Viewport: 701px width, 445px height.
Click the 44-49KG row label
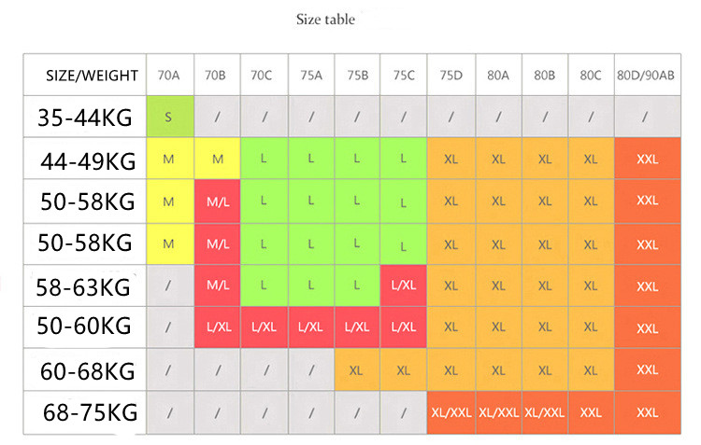click(89, 159)
